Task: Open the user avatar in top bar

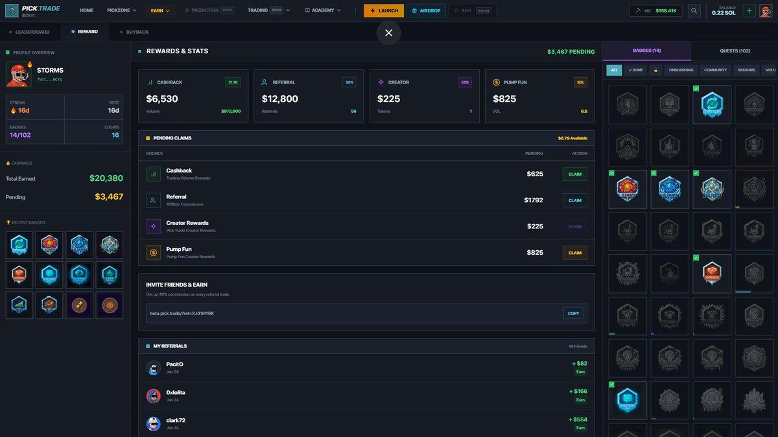Action: pos(766,10)
